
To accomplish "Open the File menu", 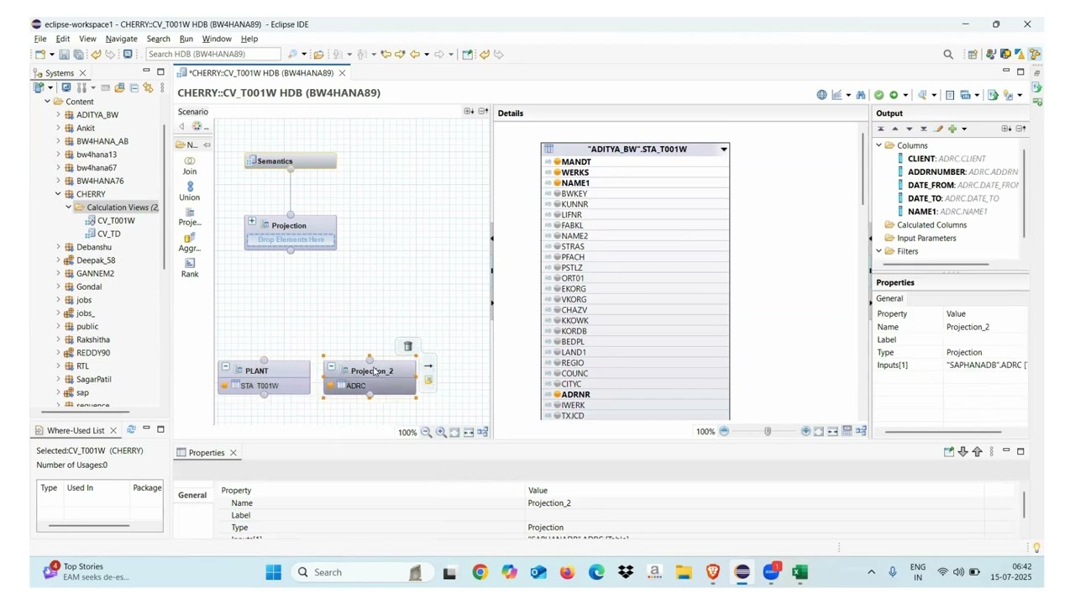I will [40, 39].
